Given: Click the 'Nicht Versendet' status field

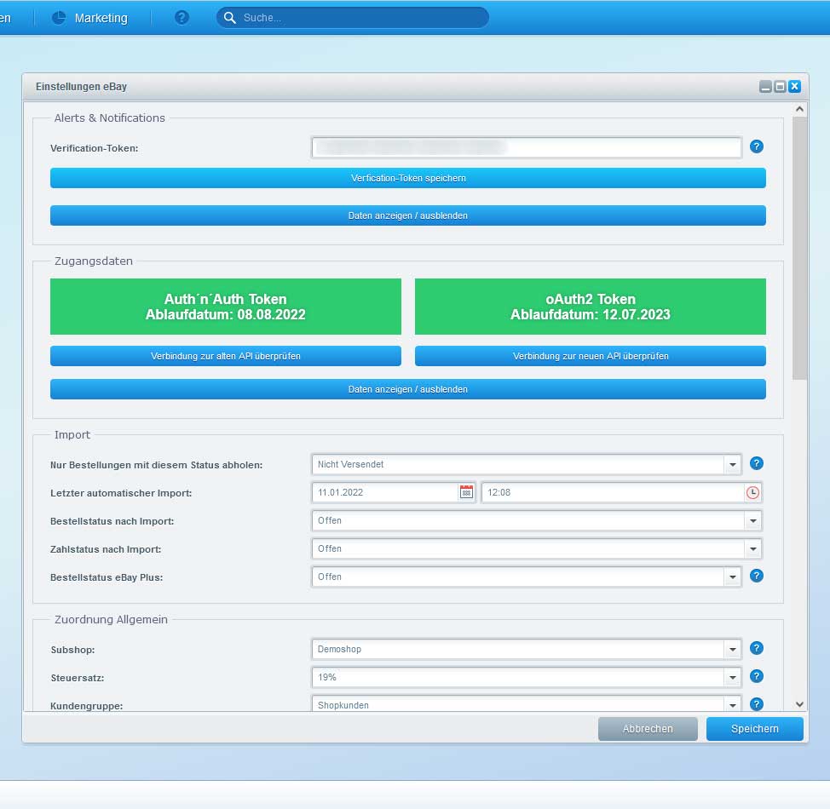Looking at the screenshot, I should [x=518, y=465].
